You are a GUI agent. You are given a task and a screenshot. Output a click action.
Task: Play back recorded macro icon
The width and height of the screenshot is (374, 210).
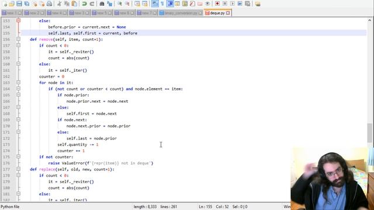[233, 4]
